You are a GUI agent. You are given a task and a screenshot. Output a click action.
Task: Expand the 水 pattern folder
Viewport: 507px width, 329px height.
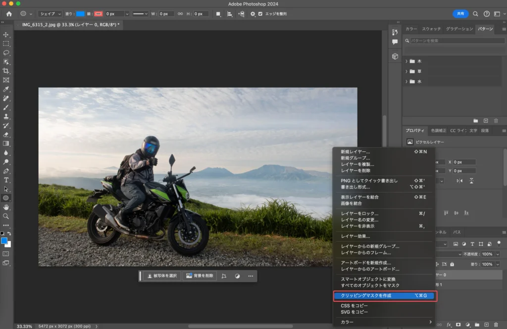point(406,82)
